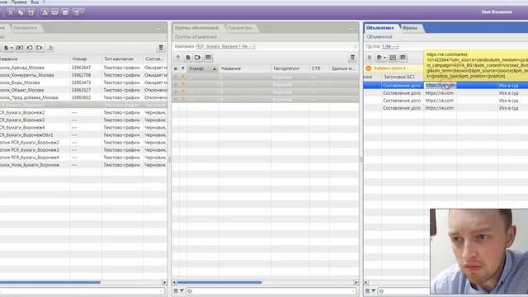This screenshot has height=297, width=528.
Task: Select campaign row numbered 33963602
Action: pos(83,97)
